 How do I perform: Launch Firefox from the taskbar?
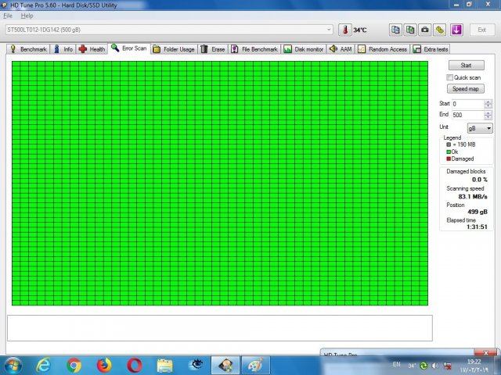click(x=104, y=365)
